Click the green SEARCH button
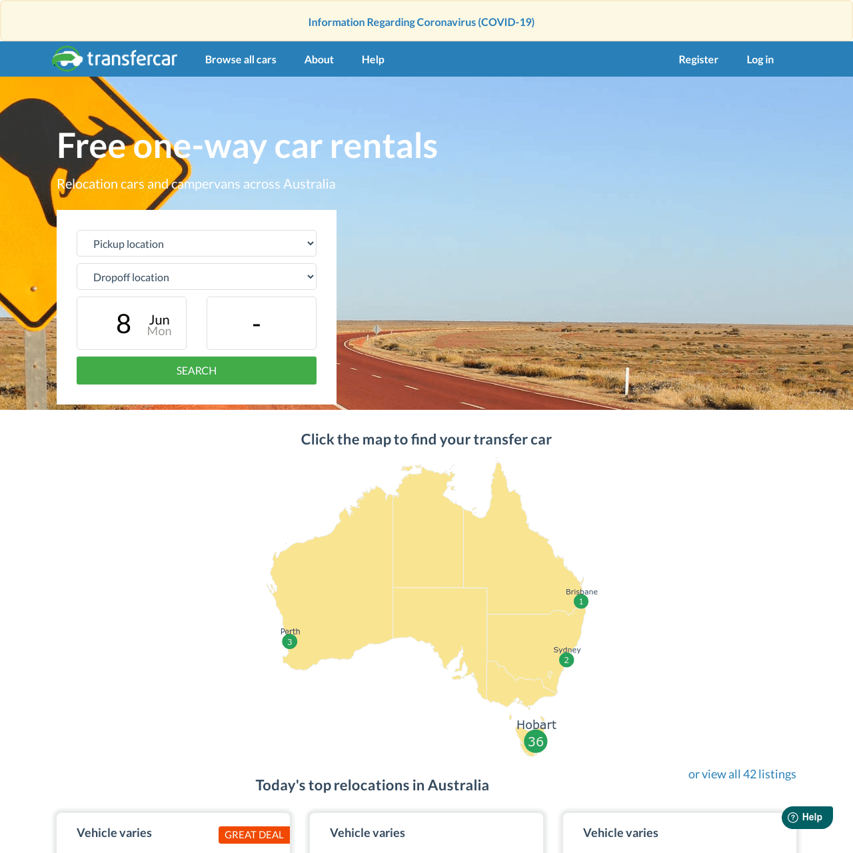 (197, 371)
